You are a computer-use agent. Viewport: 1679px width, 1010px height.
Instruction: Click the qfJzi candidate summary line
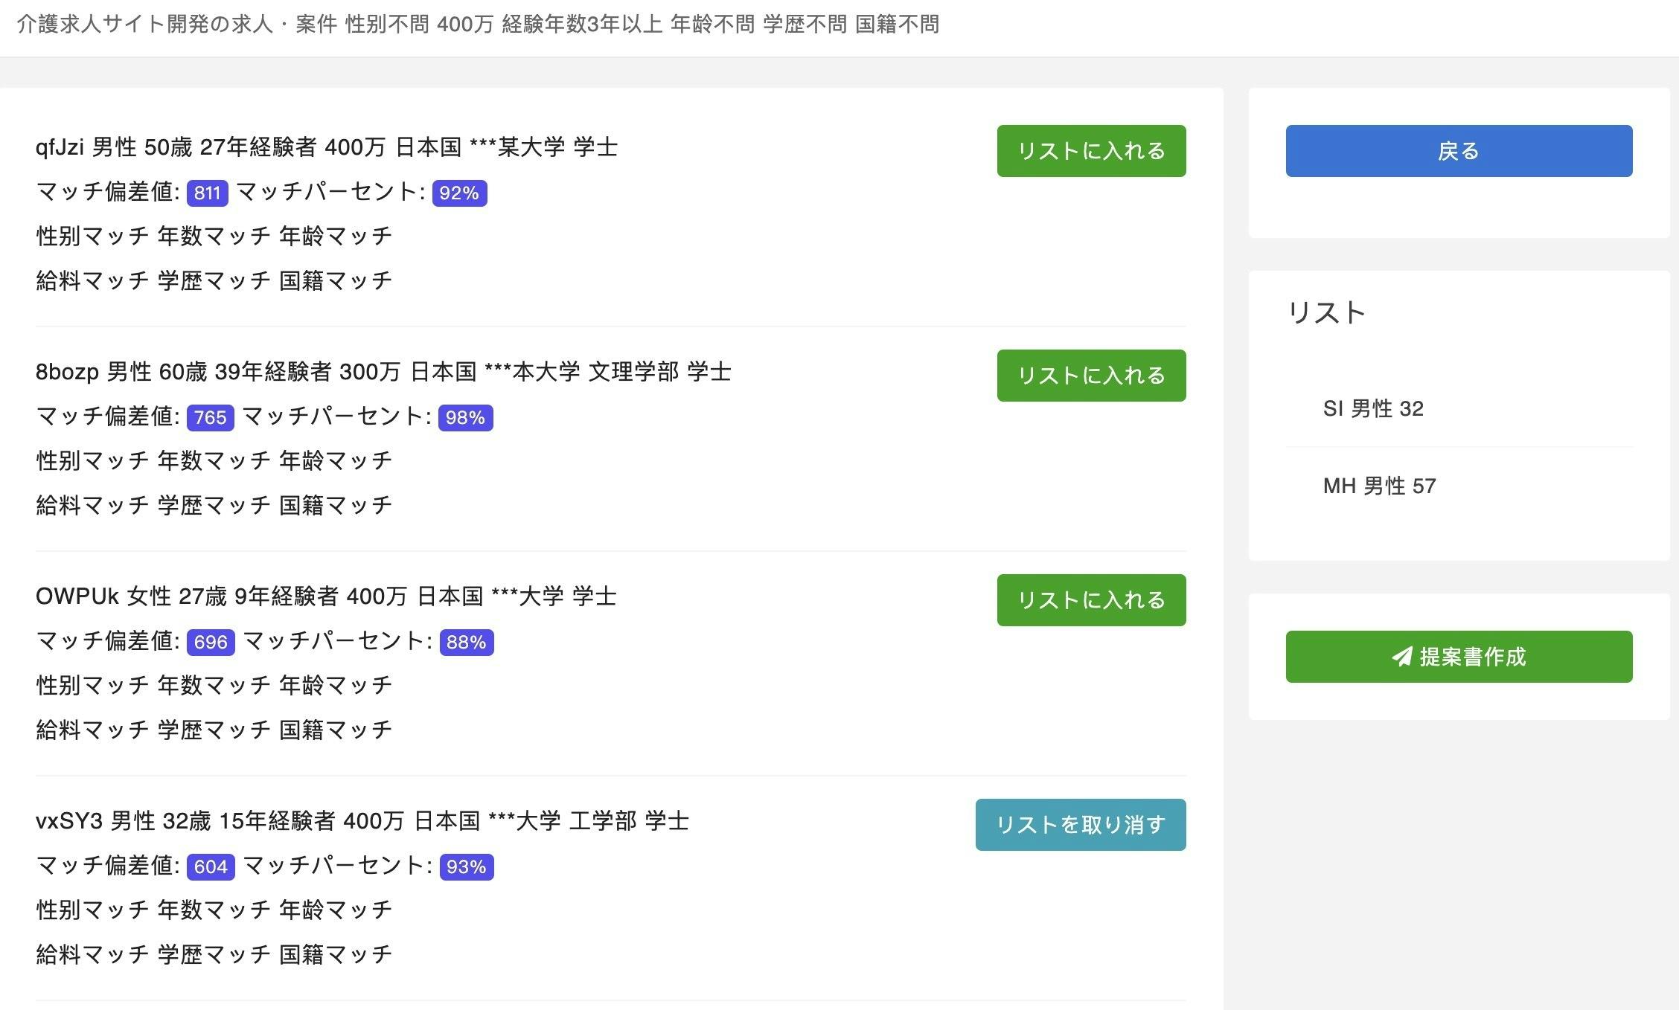326,147
